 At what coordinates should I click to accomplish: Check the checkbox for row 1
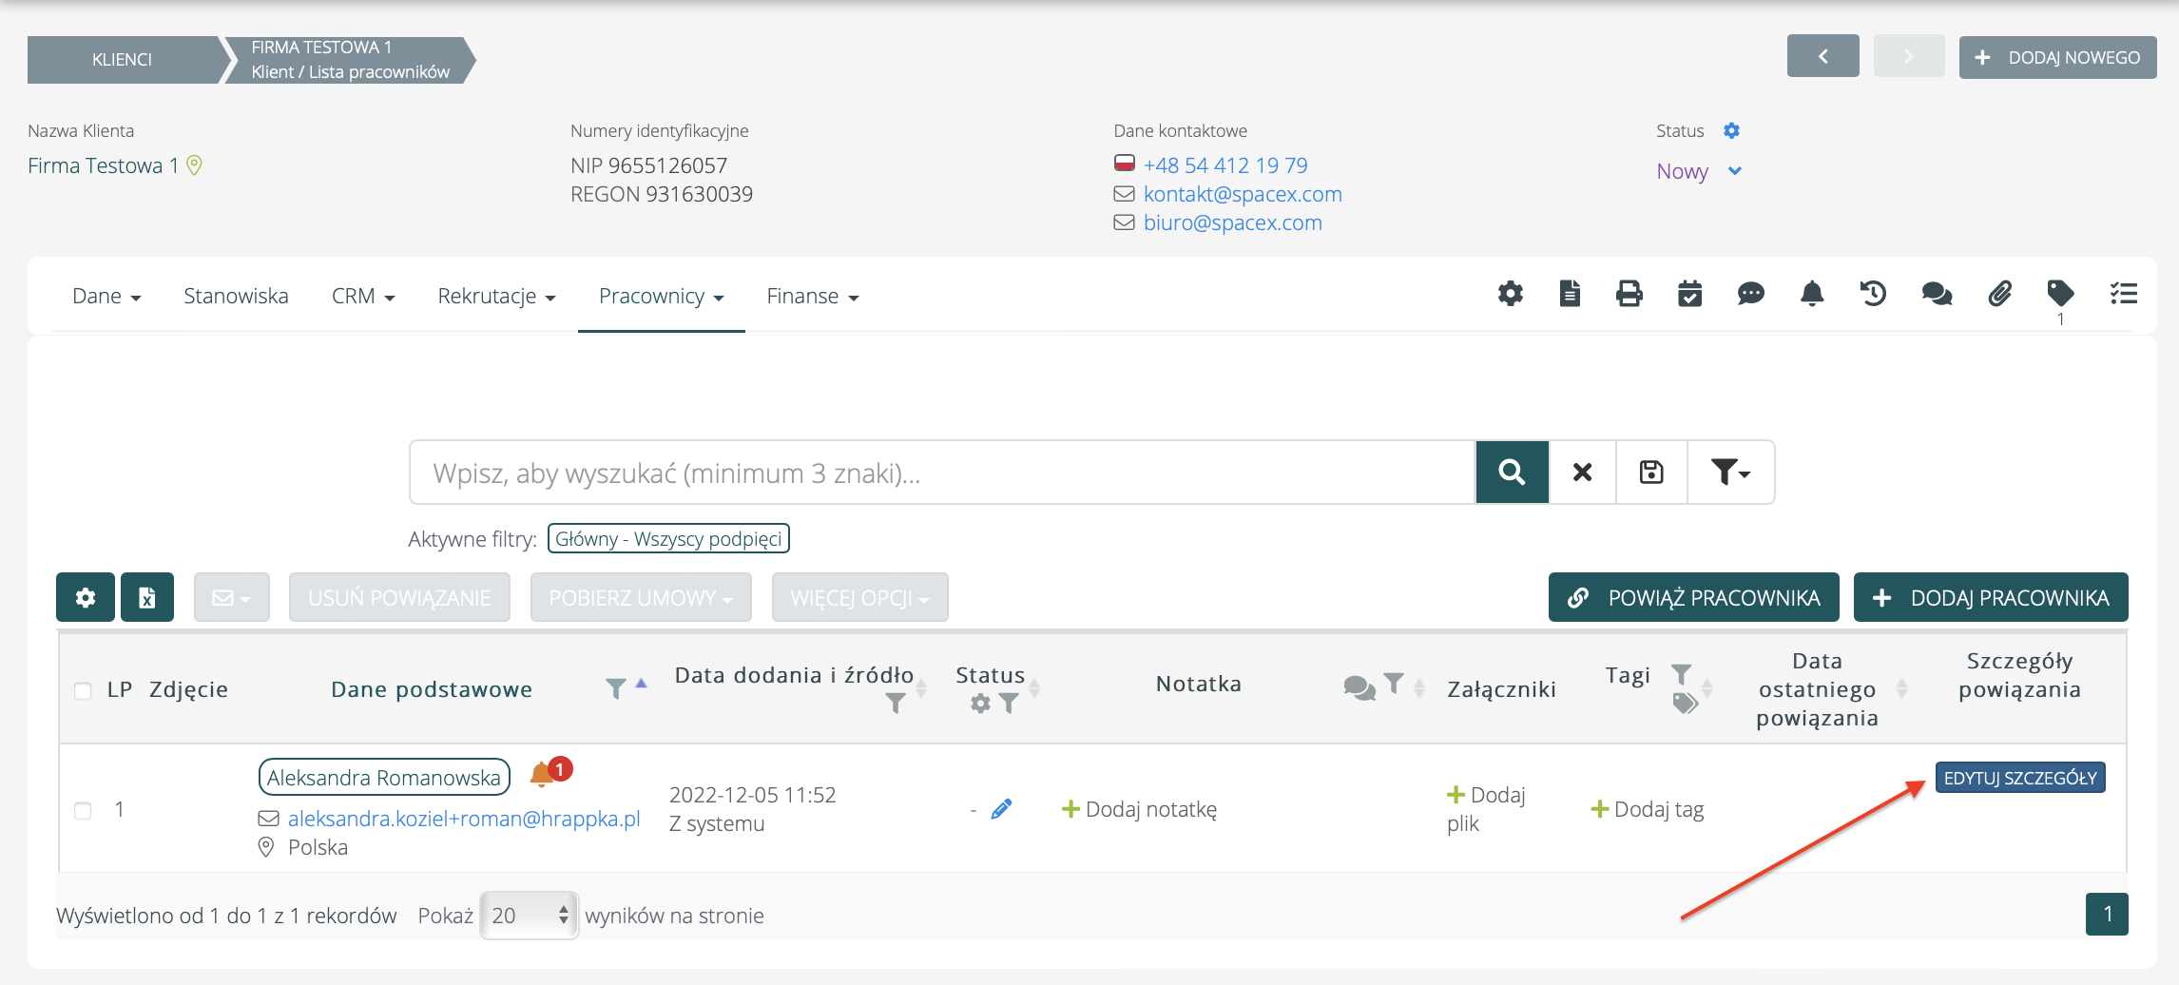tap(84, 810)
